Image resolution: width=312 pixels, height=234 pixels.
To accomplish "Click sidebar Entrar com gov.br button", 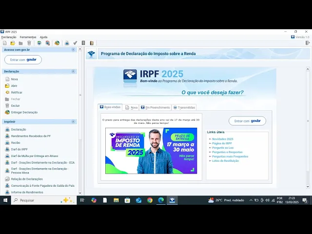I will [23, 59].
